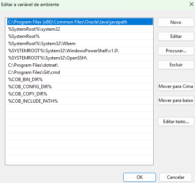
Task: Open the Editar texto... dialog
Action: point(176,122)
